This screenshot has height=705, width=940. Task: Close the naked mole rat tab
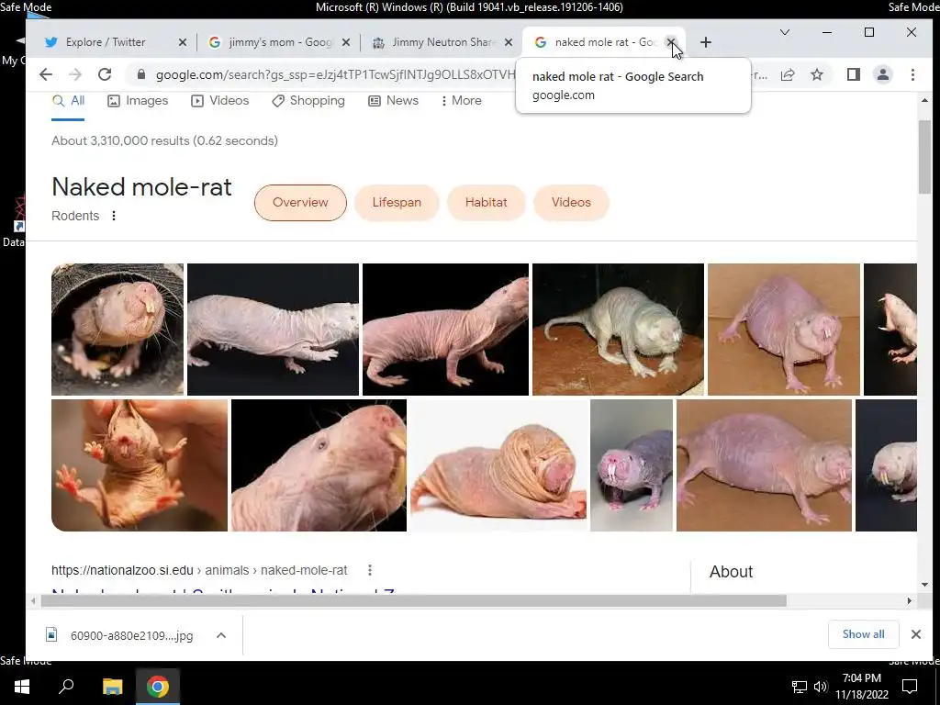point(671,42)
